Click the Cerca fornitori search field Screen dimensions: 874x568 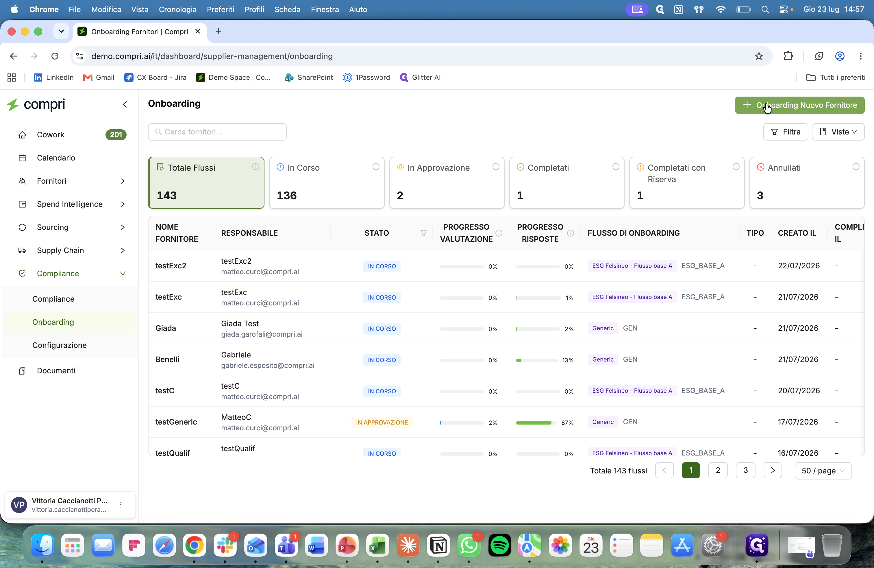217,132
